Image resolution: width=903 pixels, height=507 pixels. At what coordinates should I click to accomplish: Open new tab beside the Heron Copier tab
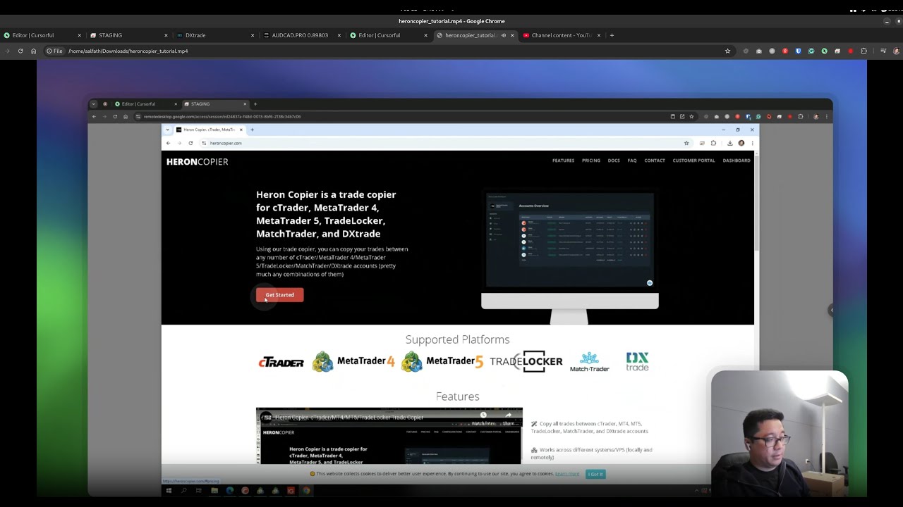coord(252,130)
